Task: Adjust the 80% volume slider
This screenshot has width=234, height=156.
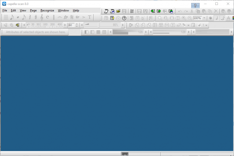Action: tap(102, 25)
